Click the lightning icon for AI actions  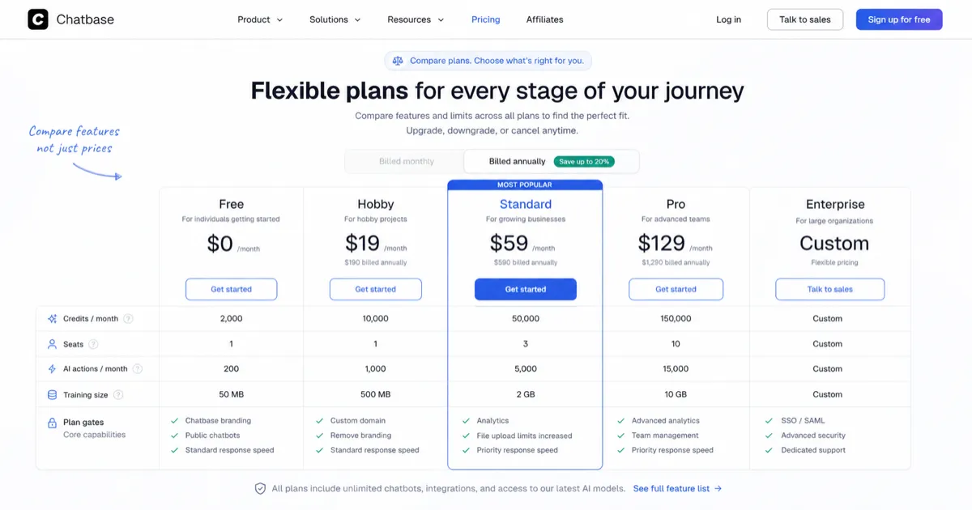coord(52,368)
